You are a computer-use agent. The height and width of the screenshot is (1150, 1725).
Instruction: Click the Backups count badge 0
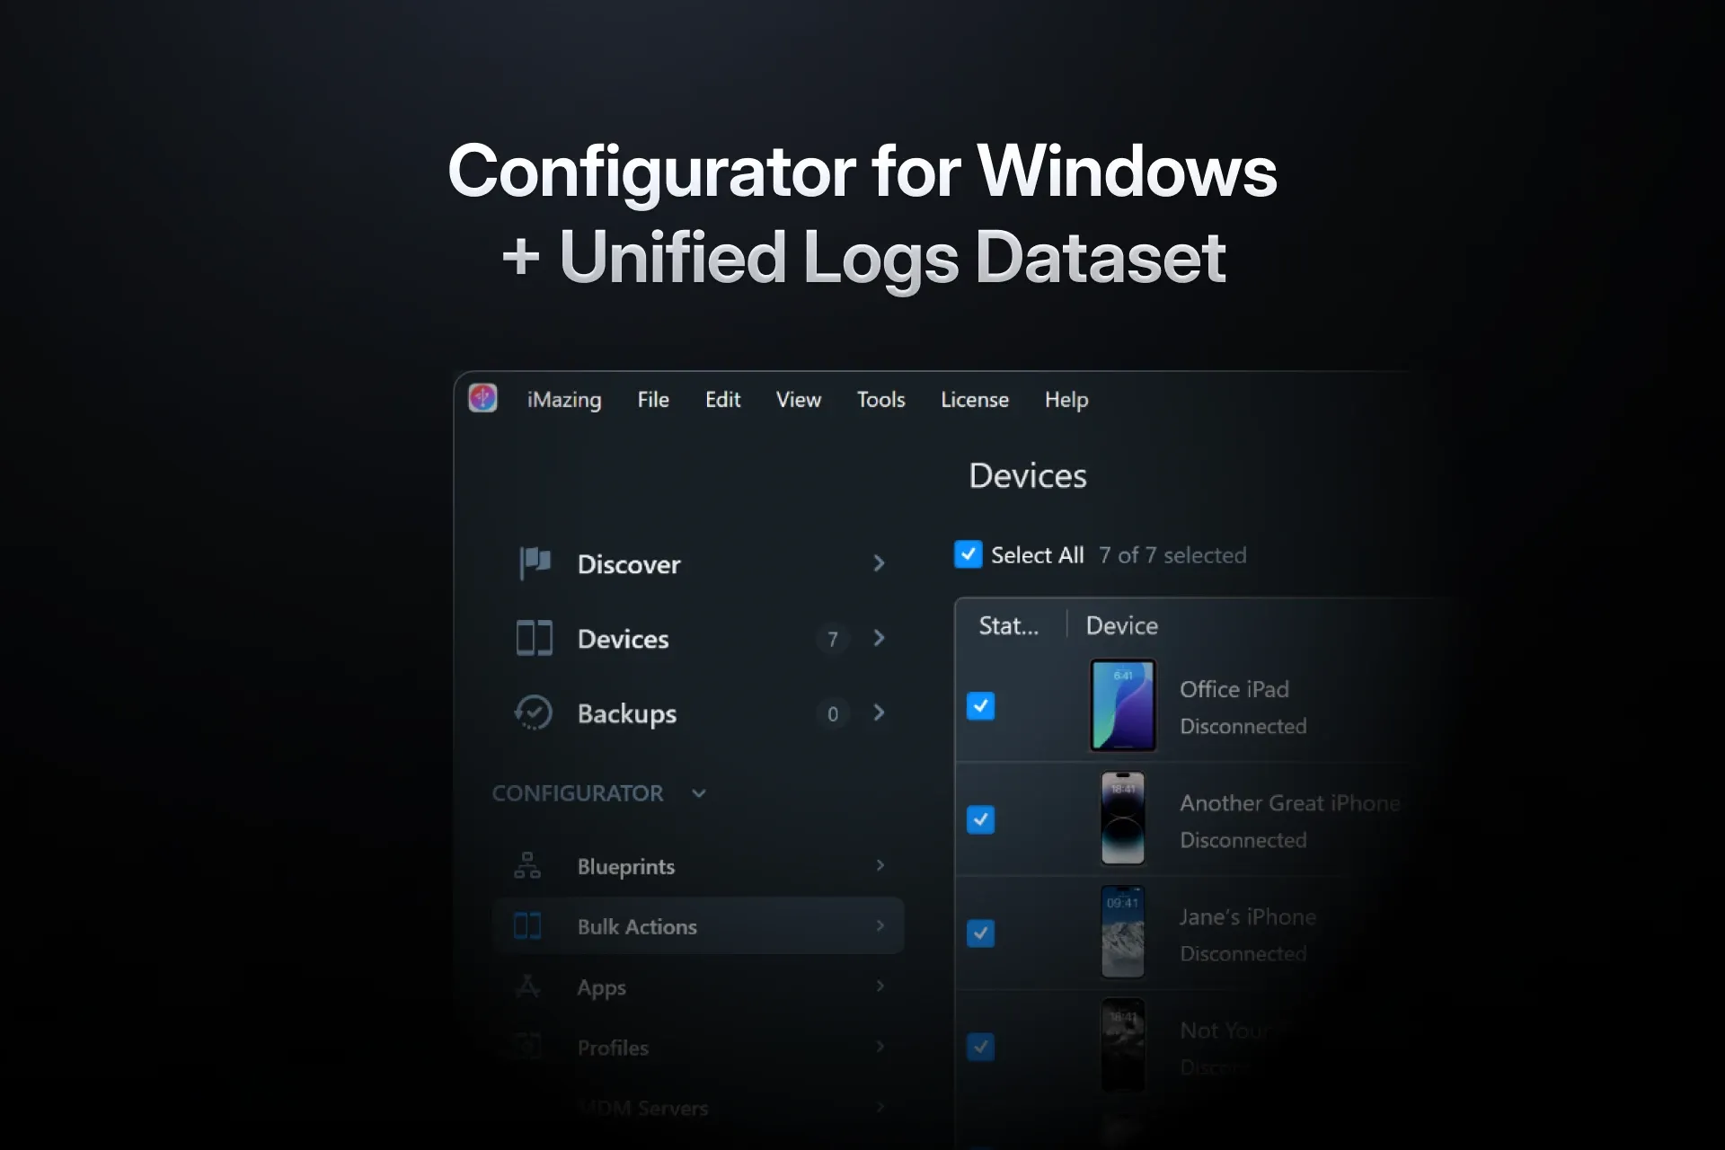(833, 713)
